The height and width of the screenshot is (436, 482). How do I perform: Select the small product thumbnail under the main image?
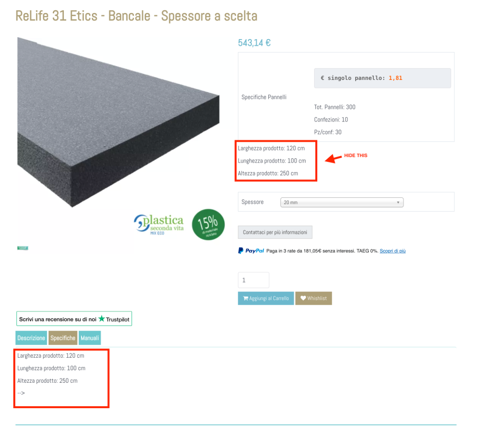(x=23, y=248)
